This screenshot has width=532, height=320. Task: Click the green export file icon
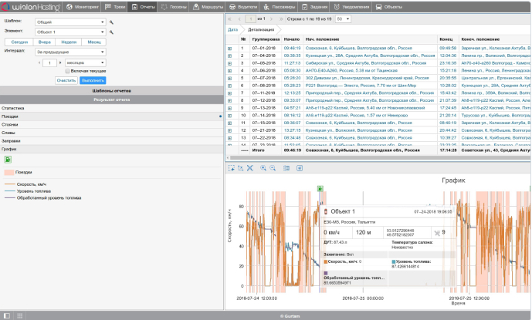click(x=7, y=159)
